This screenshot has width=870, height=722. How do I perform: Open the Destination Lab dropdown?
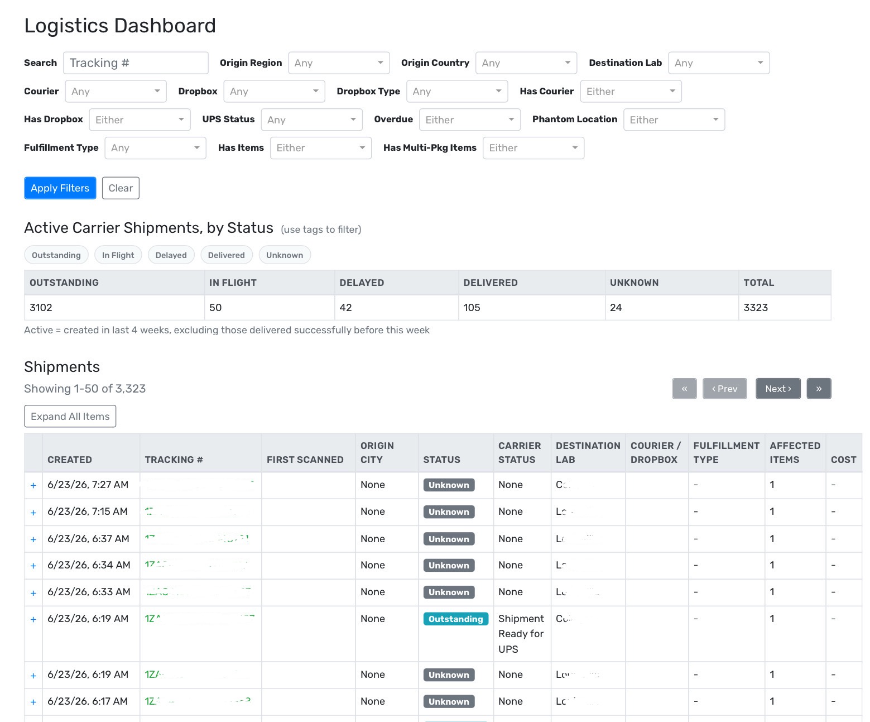pos(719,63)
